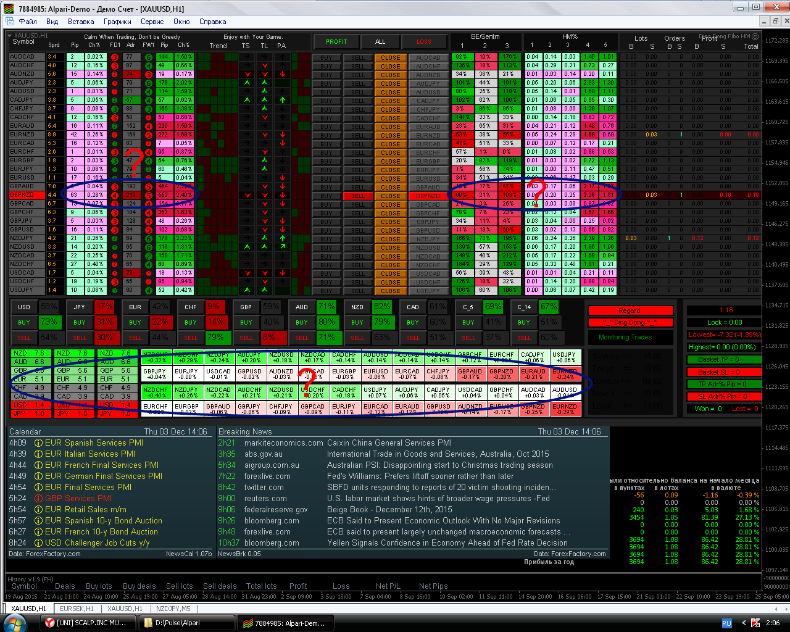
Task: Click the RU language indicator in taskbar
Action: coord(726,623)
